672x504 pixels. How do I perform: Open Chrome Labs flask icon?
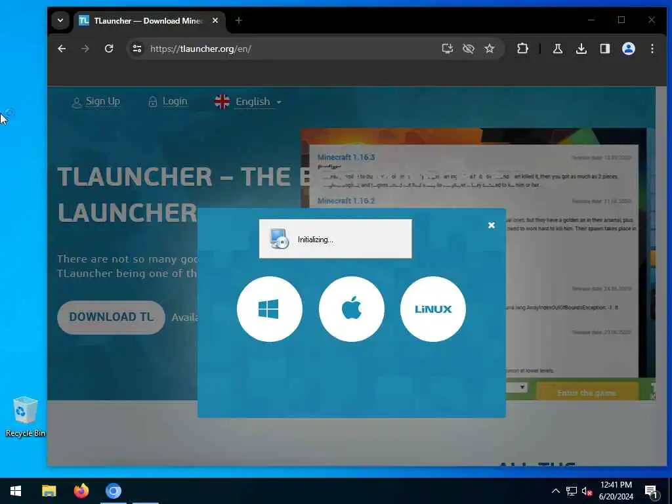558,49
